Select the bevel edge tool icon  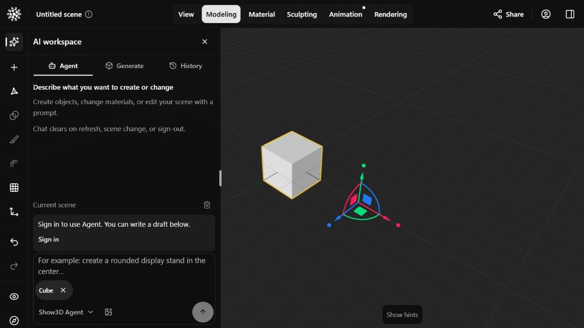tap(14, 164)
